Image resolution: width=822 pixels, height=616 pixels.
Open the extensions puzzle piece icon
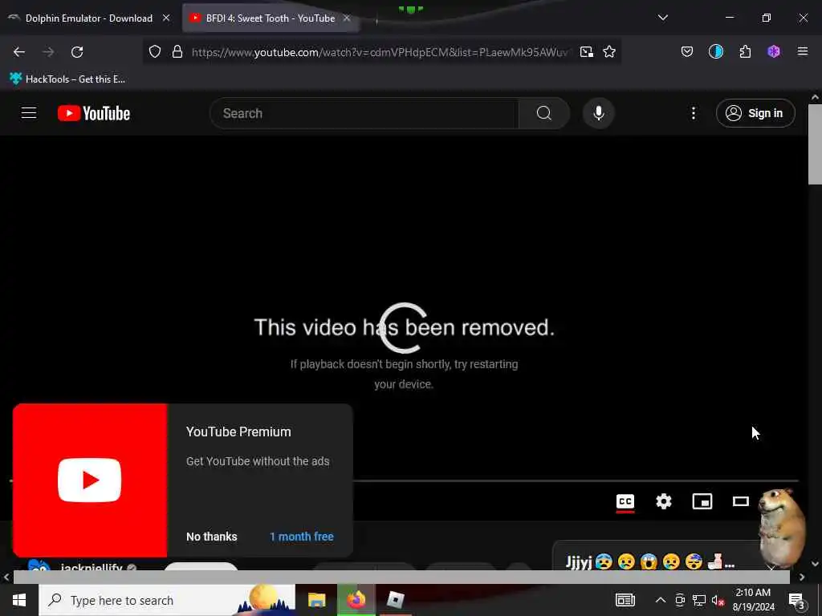(745, 51)
